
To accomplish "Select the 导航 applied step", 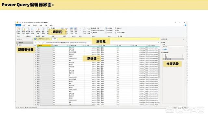I will [173, 57].
